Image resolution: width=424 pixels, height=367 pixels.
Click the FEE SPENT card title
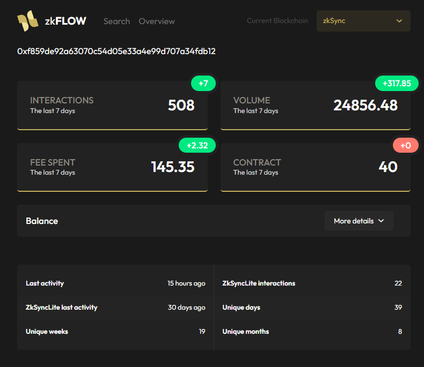[x=53, y=162]
